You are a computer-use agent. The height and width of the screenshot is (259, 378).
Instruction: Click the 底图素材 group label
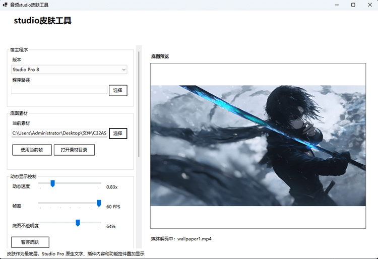(x=19, y=113)
